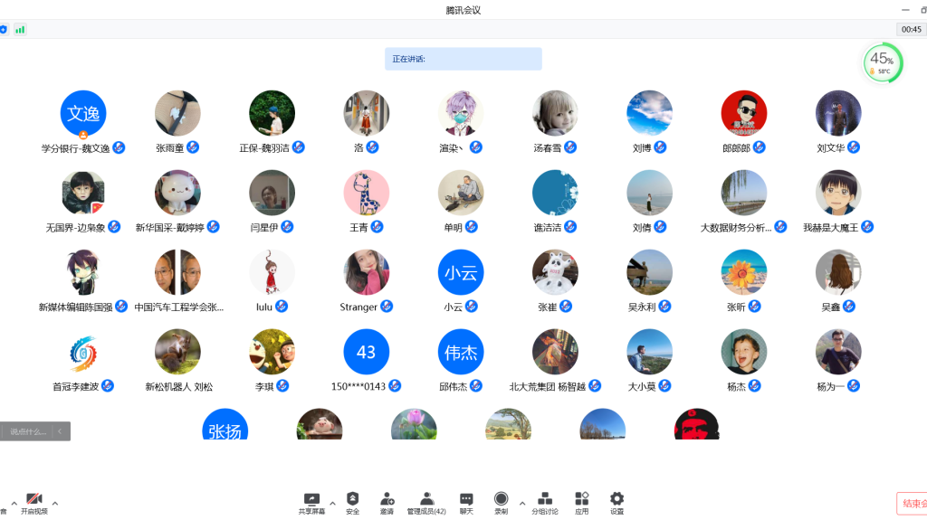
Task: Expand the arrow next to 开启视频
Action: coord(55,503)
